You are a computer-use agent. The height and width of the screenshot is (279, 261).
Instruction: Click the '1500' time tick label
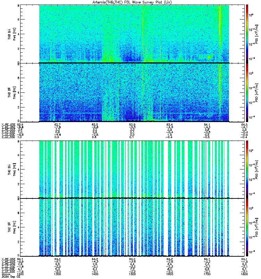pyautogui.click(x=132, y=274)
